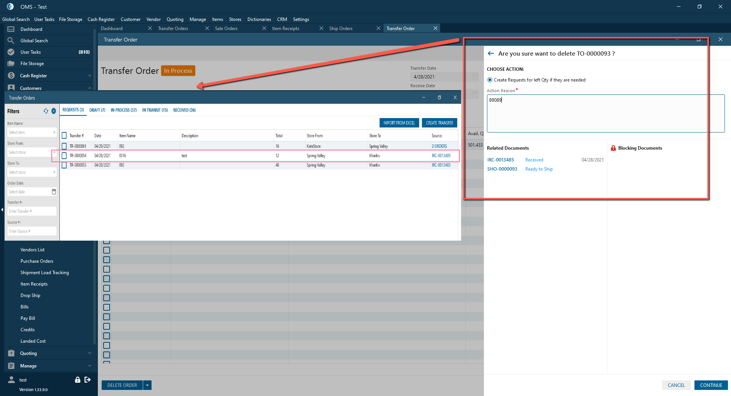Click the user avatar icon in sidebar footer
The width and height of the screenshot is (731, 396).
pos(11,380)
